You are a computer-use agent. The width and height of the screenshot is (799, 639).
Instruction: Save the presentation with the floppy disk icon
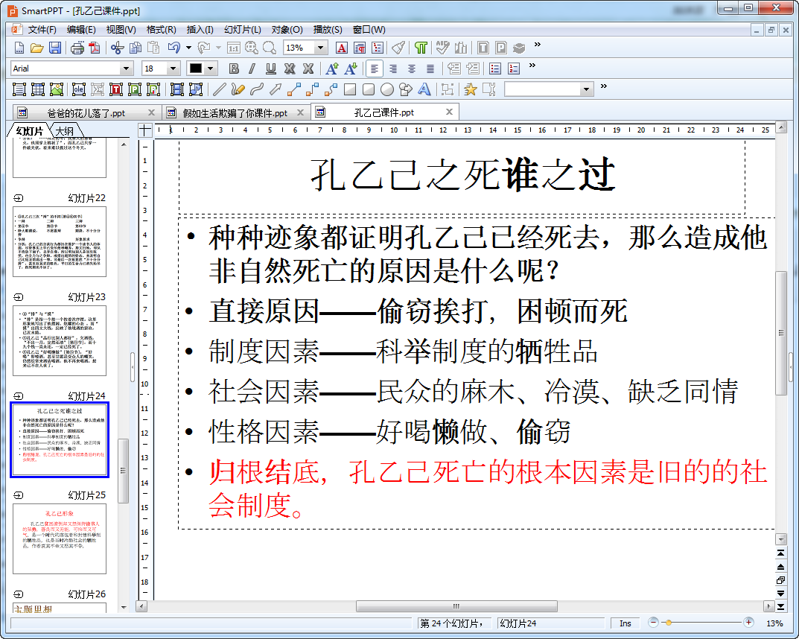click(x=55, y=48)
